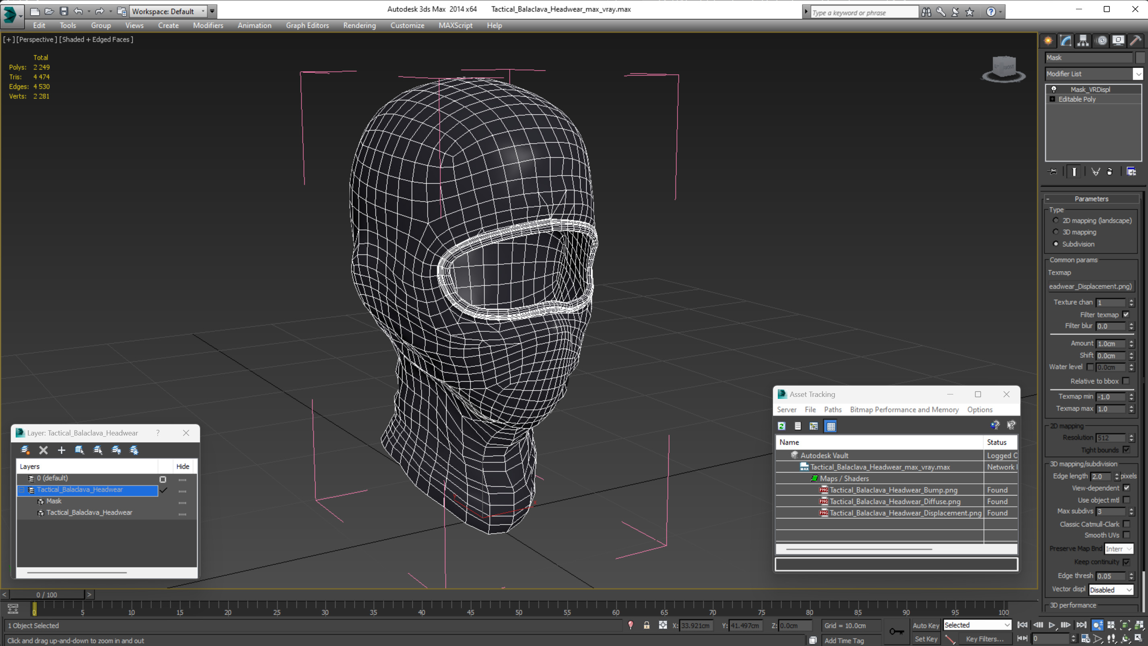
Task: Click the Open File toolbar icon
Action: [49, 11]
